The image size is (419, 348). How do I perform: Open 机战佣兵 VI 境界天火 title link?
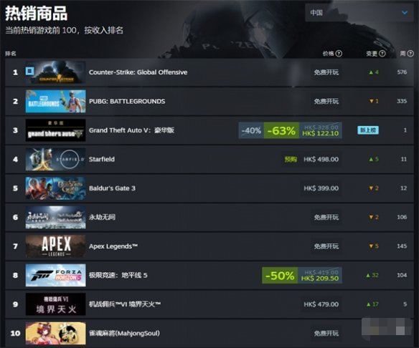[125, 304]
